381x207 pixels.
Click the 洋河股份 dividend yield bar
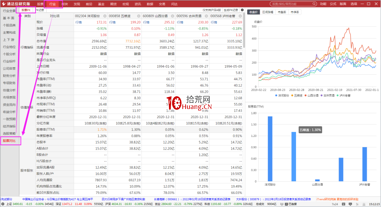click(x=270, y=149)
